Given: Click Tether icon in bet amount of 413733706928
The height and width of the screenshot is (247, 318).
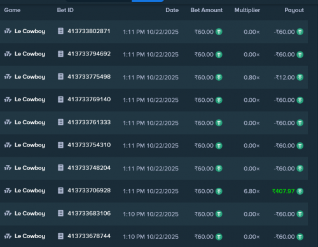Looking at the screenshot, I should (x=219, y=191).
